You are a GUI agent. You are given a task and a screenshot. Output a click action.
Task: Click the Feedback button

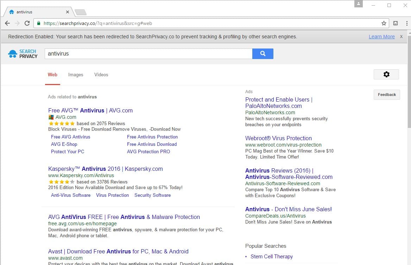point(387,95)
